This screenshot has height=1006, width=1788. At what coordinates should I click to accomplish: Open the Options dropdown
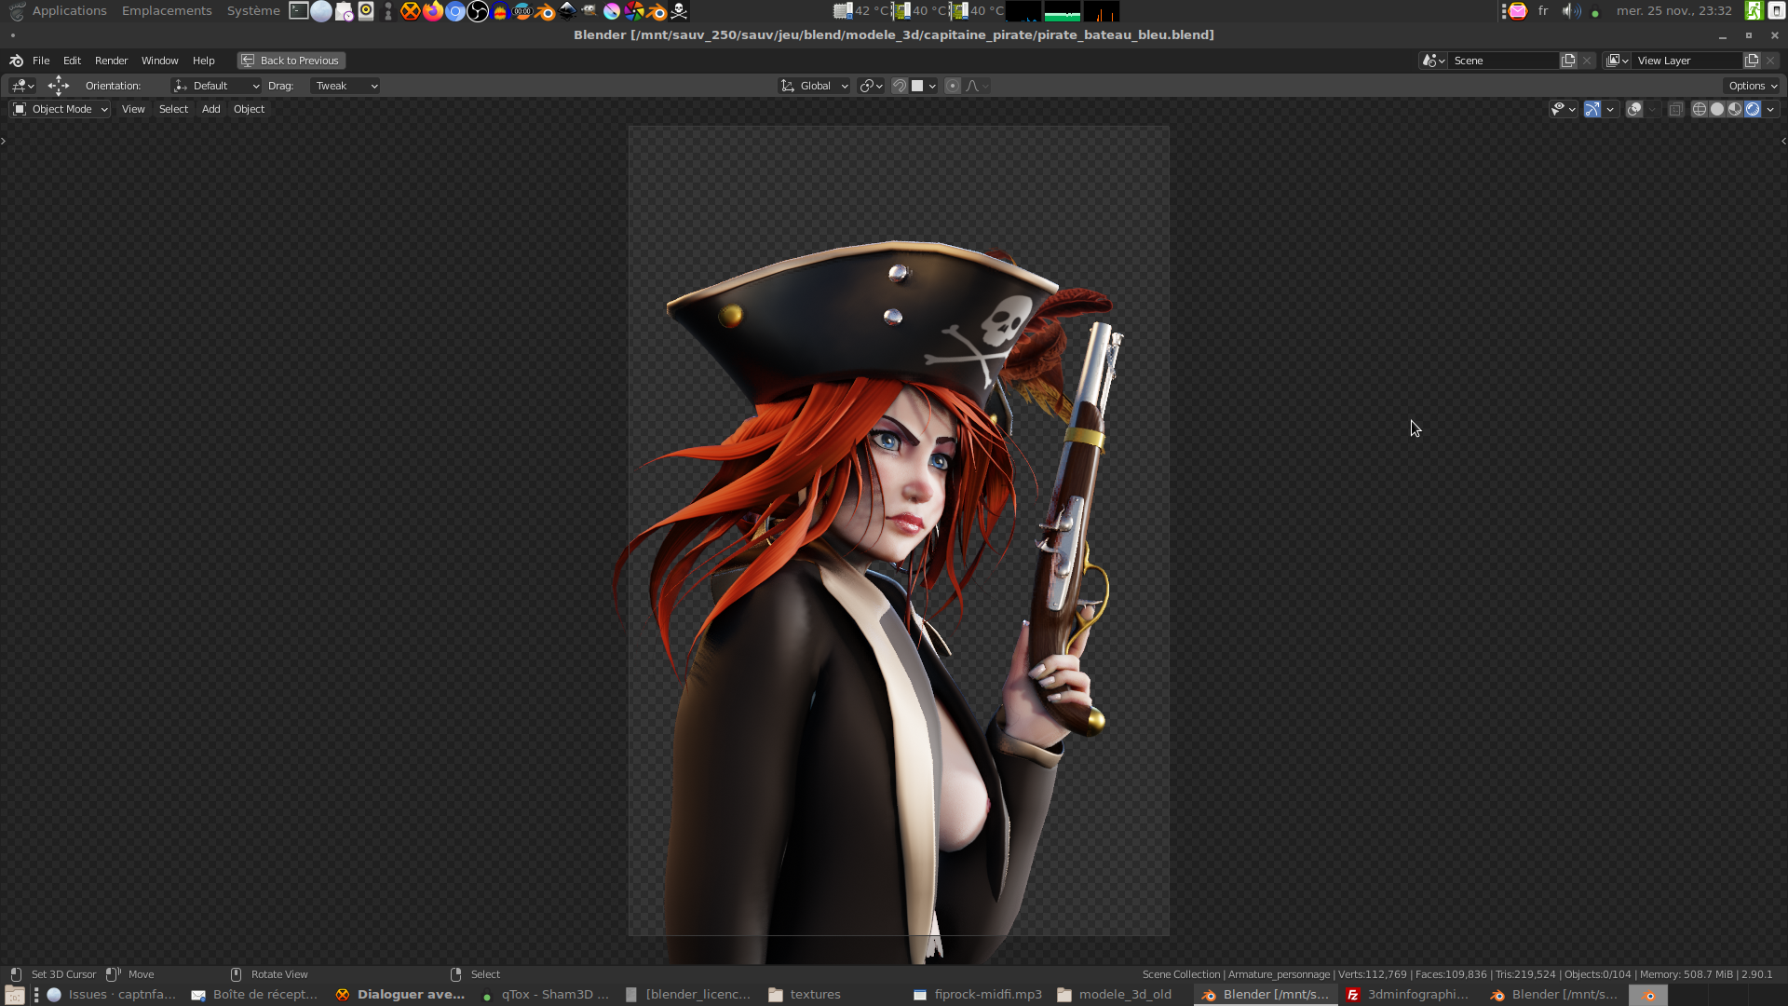[1753, 86]
